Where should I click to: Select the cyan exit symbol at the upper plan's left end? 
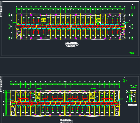point(17,24)
